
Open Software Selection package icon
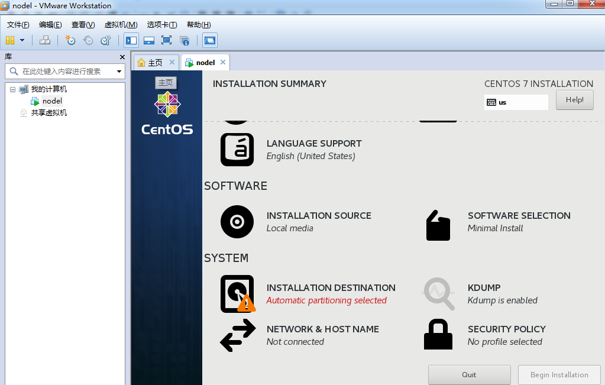pos(438,225)
